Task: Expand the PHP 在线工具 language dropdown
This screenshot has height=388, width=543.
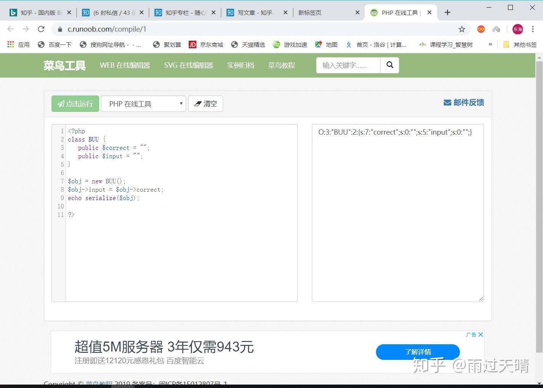Action: tap(143, 103)
